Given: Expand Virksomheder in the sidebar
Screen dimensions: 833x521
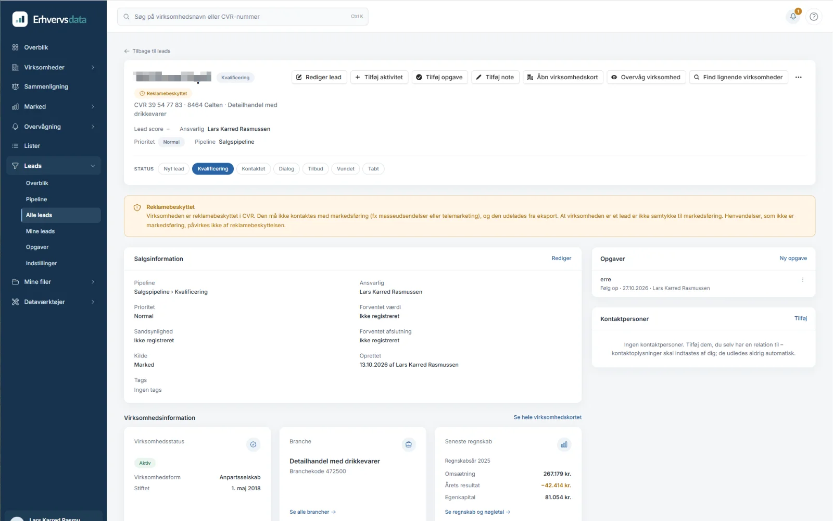Looking at the screenshot, I should pyautogui.click(x=54, y=67).
